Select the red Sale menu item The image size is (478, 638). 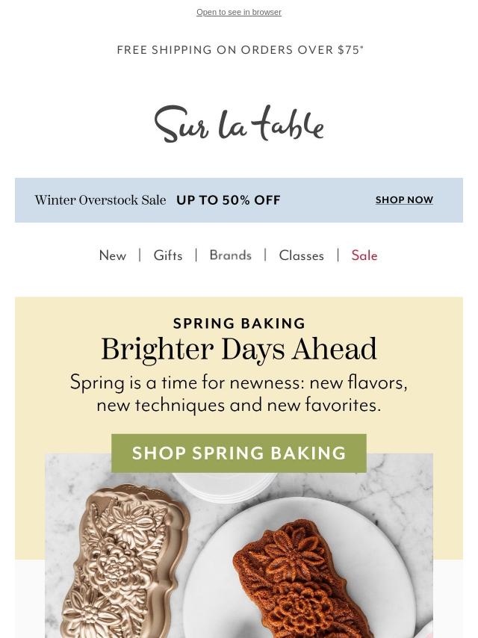pyautogui.click(x=364, y=255)
